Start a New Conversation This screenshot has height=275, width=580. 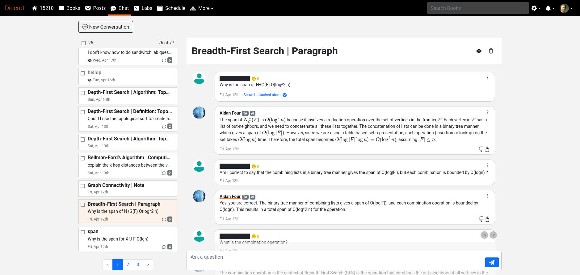click(106, 27)
